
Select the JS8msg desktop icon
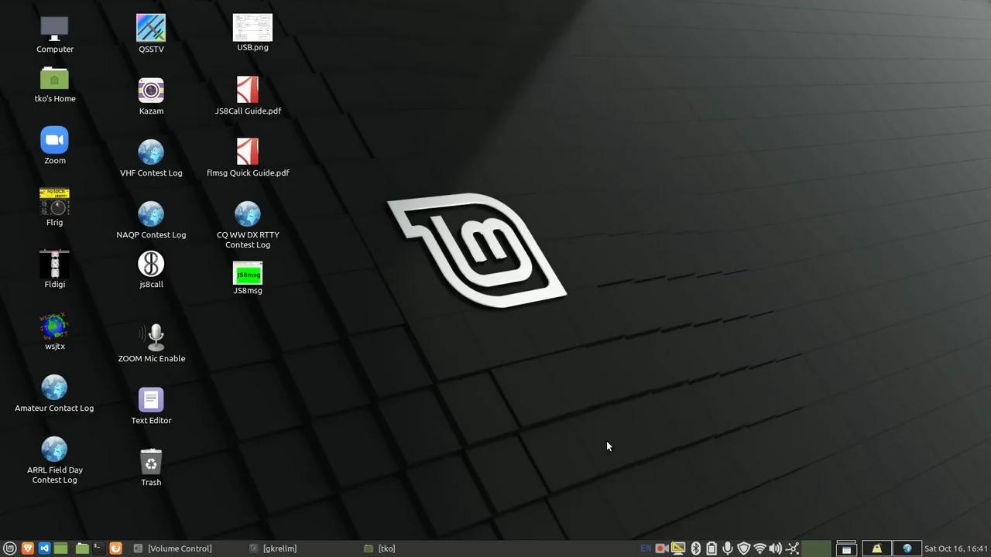pos(248,274)
